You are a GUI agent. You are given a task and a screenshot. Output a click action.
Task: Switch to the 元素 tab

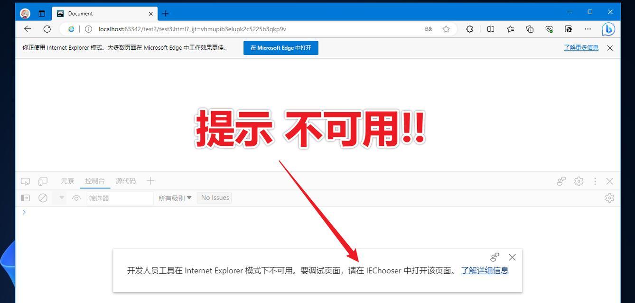click(x=67, y=181)
